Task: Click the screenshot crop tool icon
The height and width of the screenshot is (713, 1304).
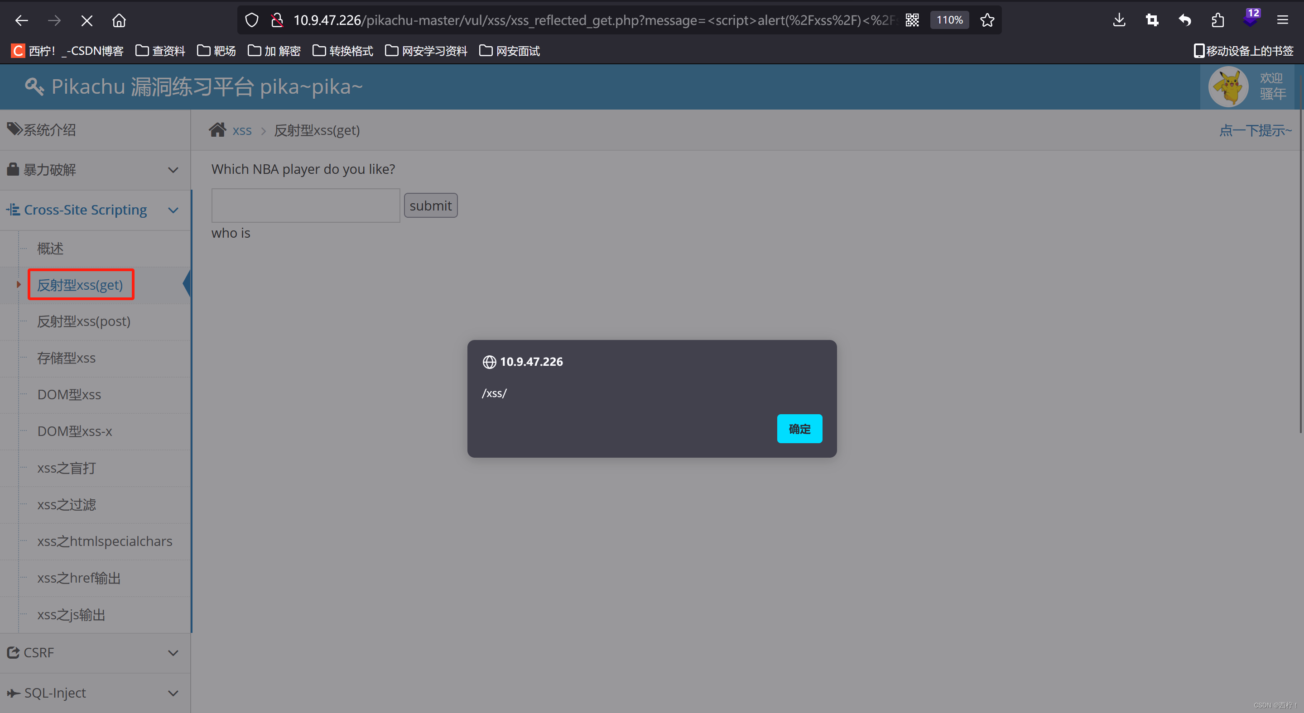Action: (x=1152, y=20)
